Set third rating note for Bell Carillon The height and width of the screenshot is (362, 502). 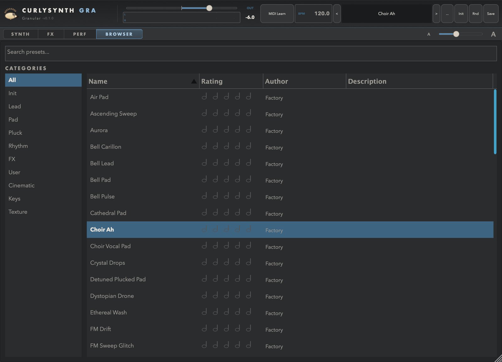[x=226, y=146]
